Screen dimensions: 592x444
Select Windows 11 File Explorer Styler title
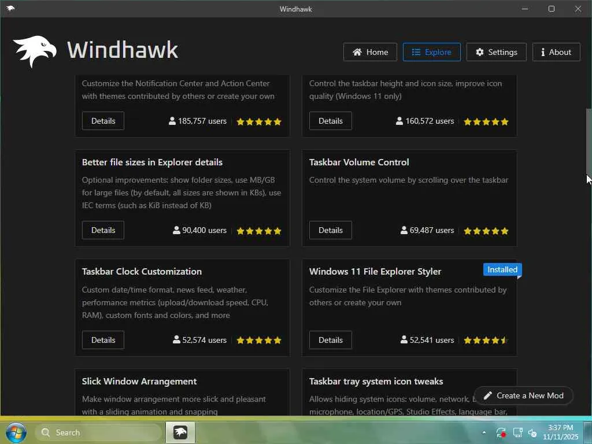(x=375, y=272)
